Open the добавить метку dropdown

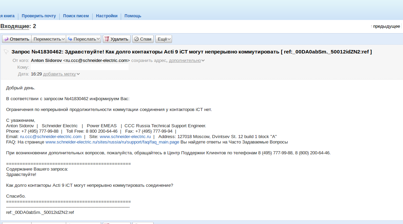pos(61,74)
